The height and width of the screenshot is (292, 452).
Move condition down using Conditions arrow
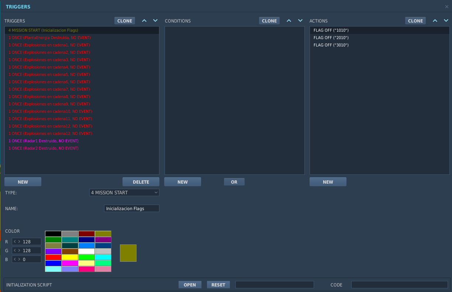[300, 21]
